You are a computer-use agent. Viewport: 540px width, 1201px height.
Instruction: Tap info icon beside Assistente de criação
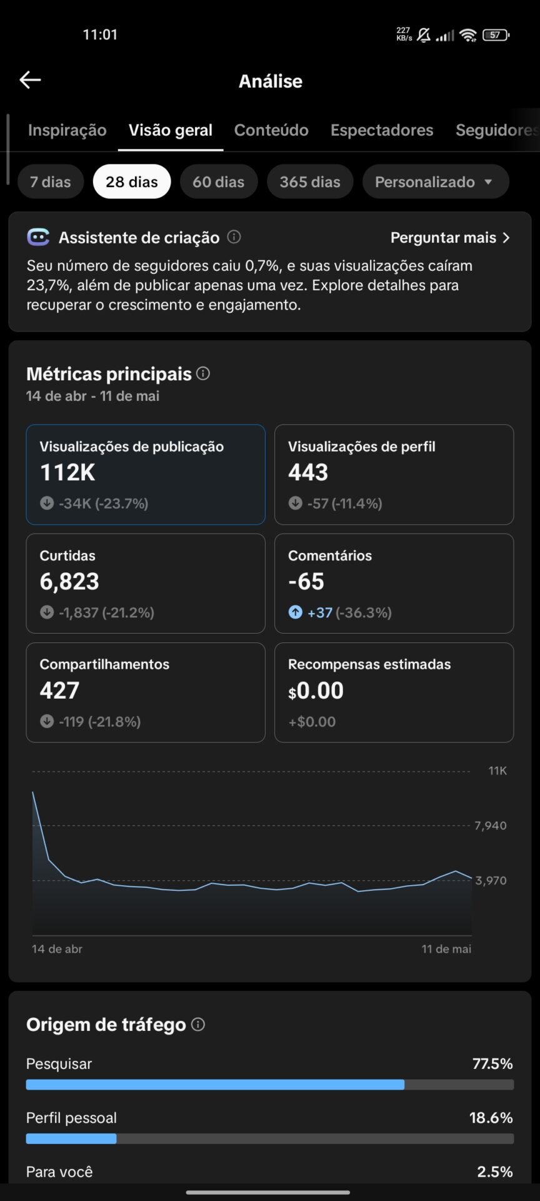click(234, 237)
